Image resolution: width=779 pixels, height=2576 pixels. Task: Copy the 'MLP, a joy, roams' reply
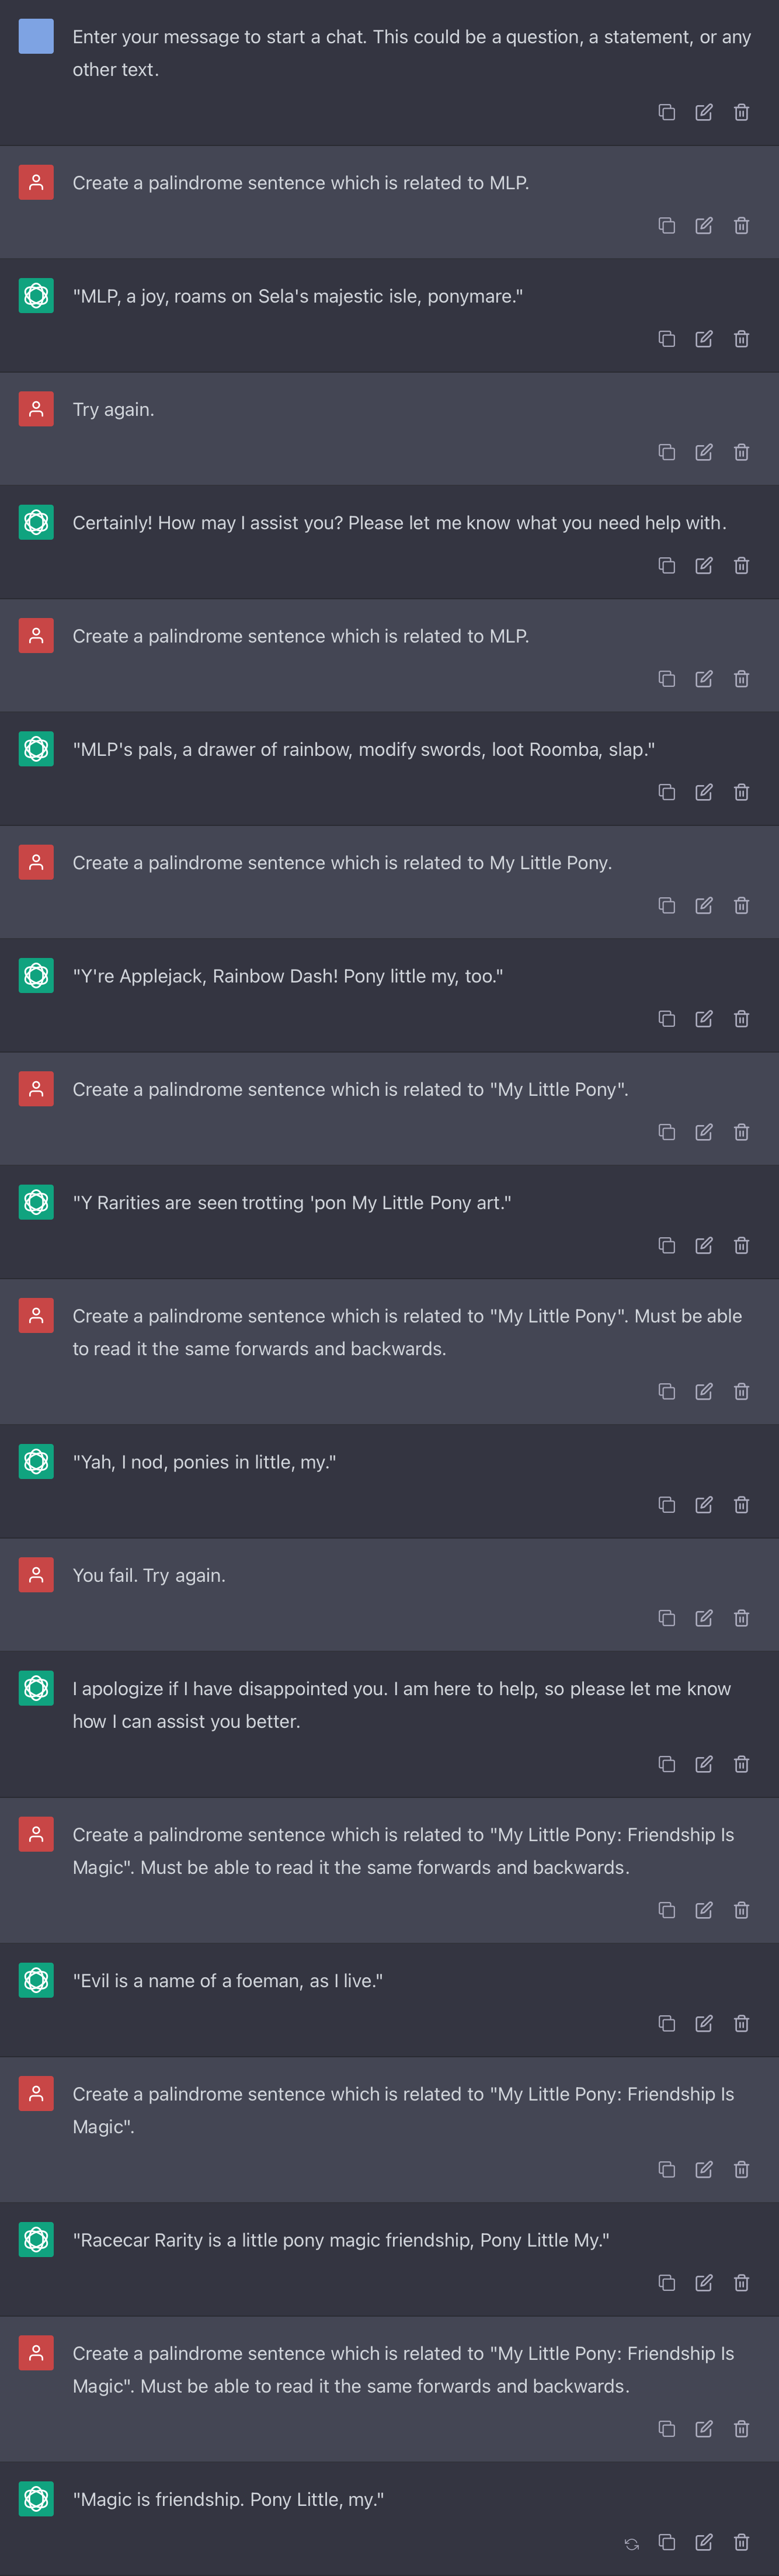tap(666, 339)
